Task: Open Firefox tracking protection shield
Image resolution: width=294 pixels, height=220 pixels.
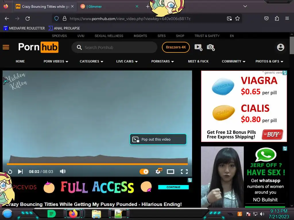Action: pos(57,19)
